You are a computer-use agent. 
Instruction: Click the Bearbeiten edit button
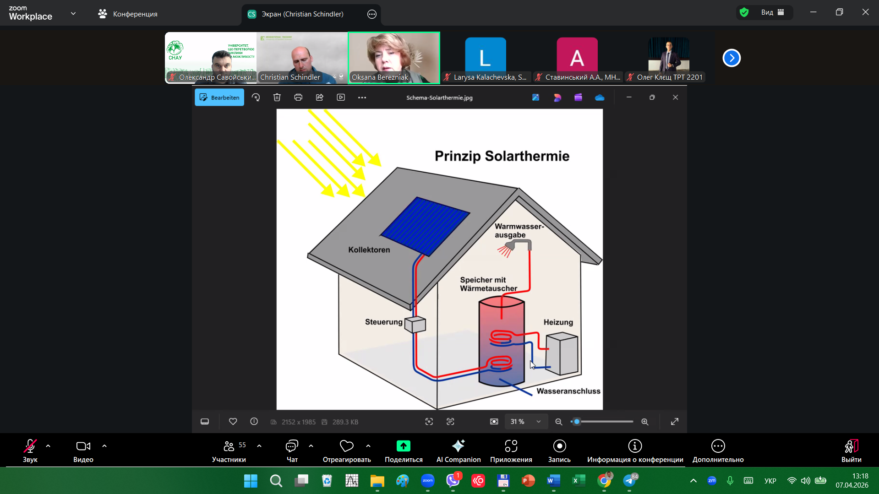pyautogui.click(x=219, y=98)
